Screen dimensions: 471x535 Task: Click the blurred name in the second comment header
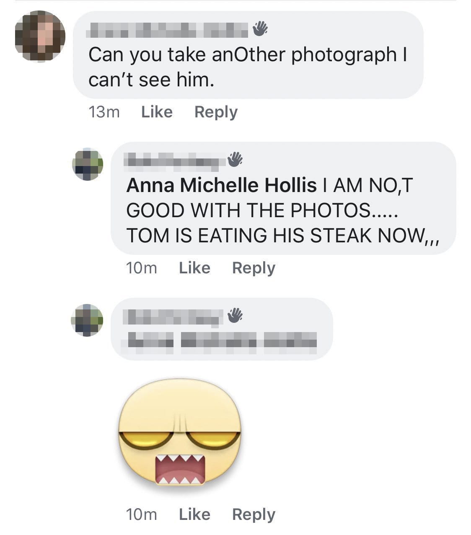click(172, 161)
